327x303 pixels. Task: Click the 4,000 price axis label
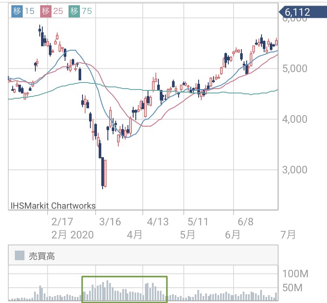[295, 119]
